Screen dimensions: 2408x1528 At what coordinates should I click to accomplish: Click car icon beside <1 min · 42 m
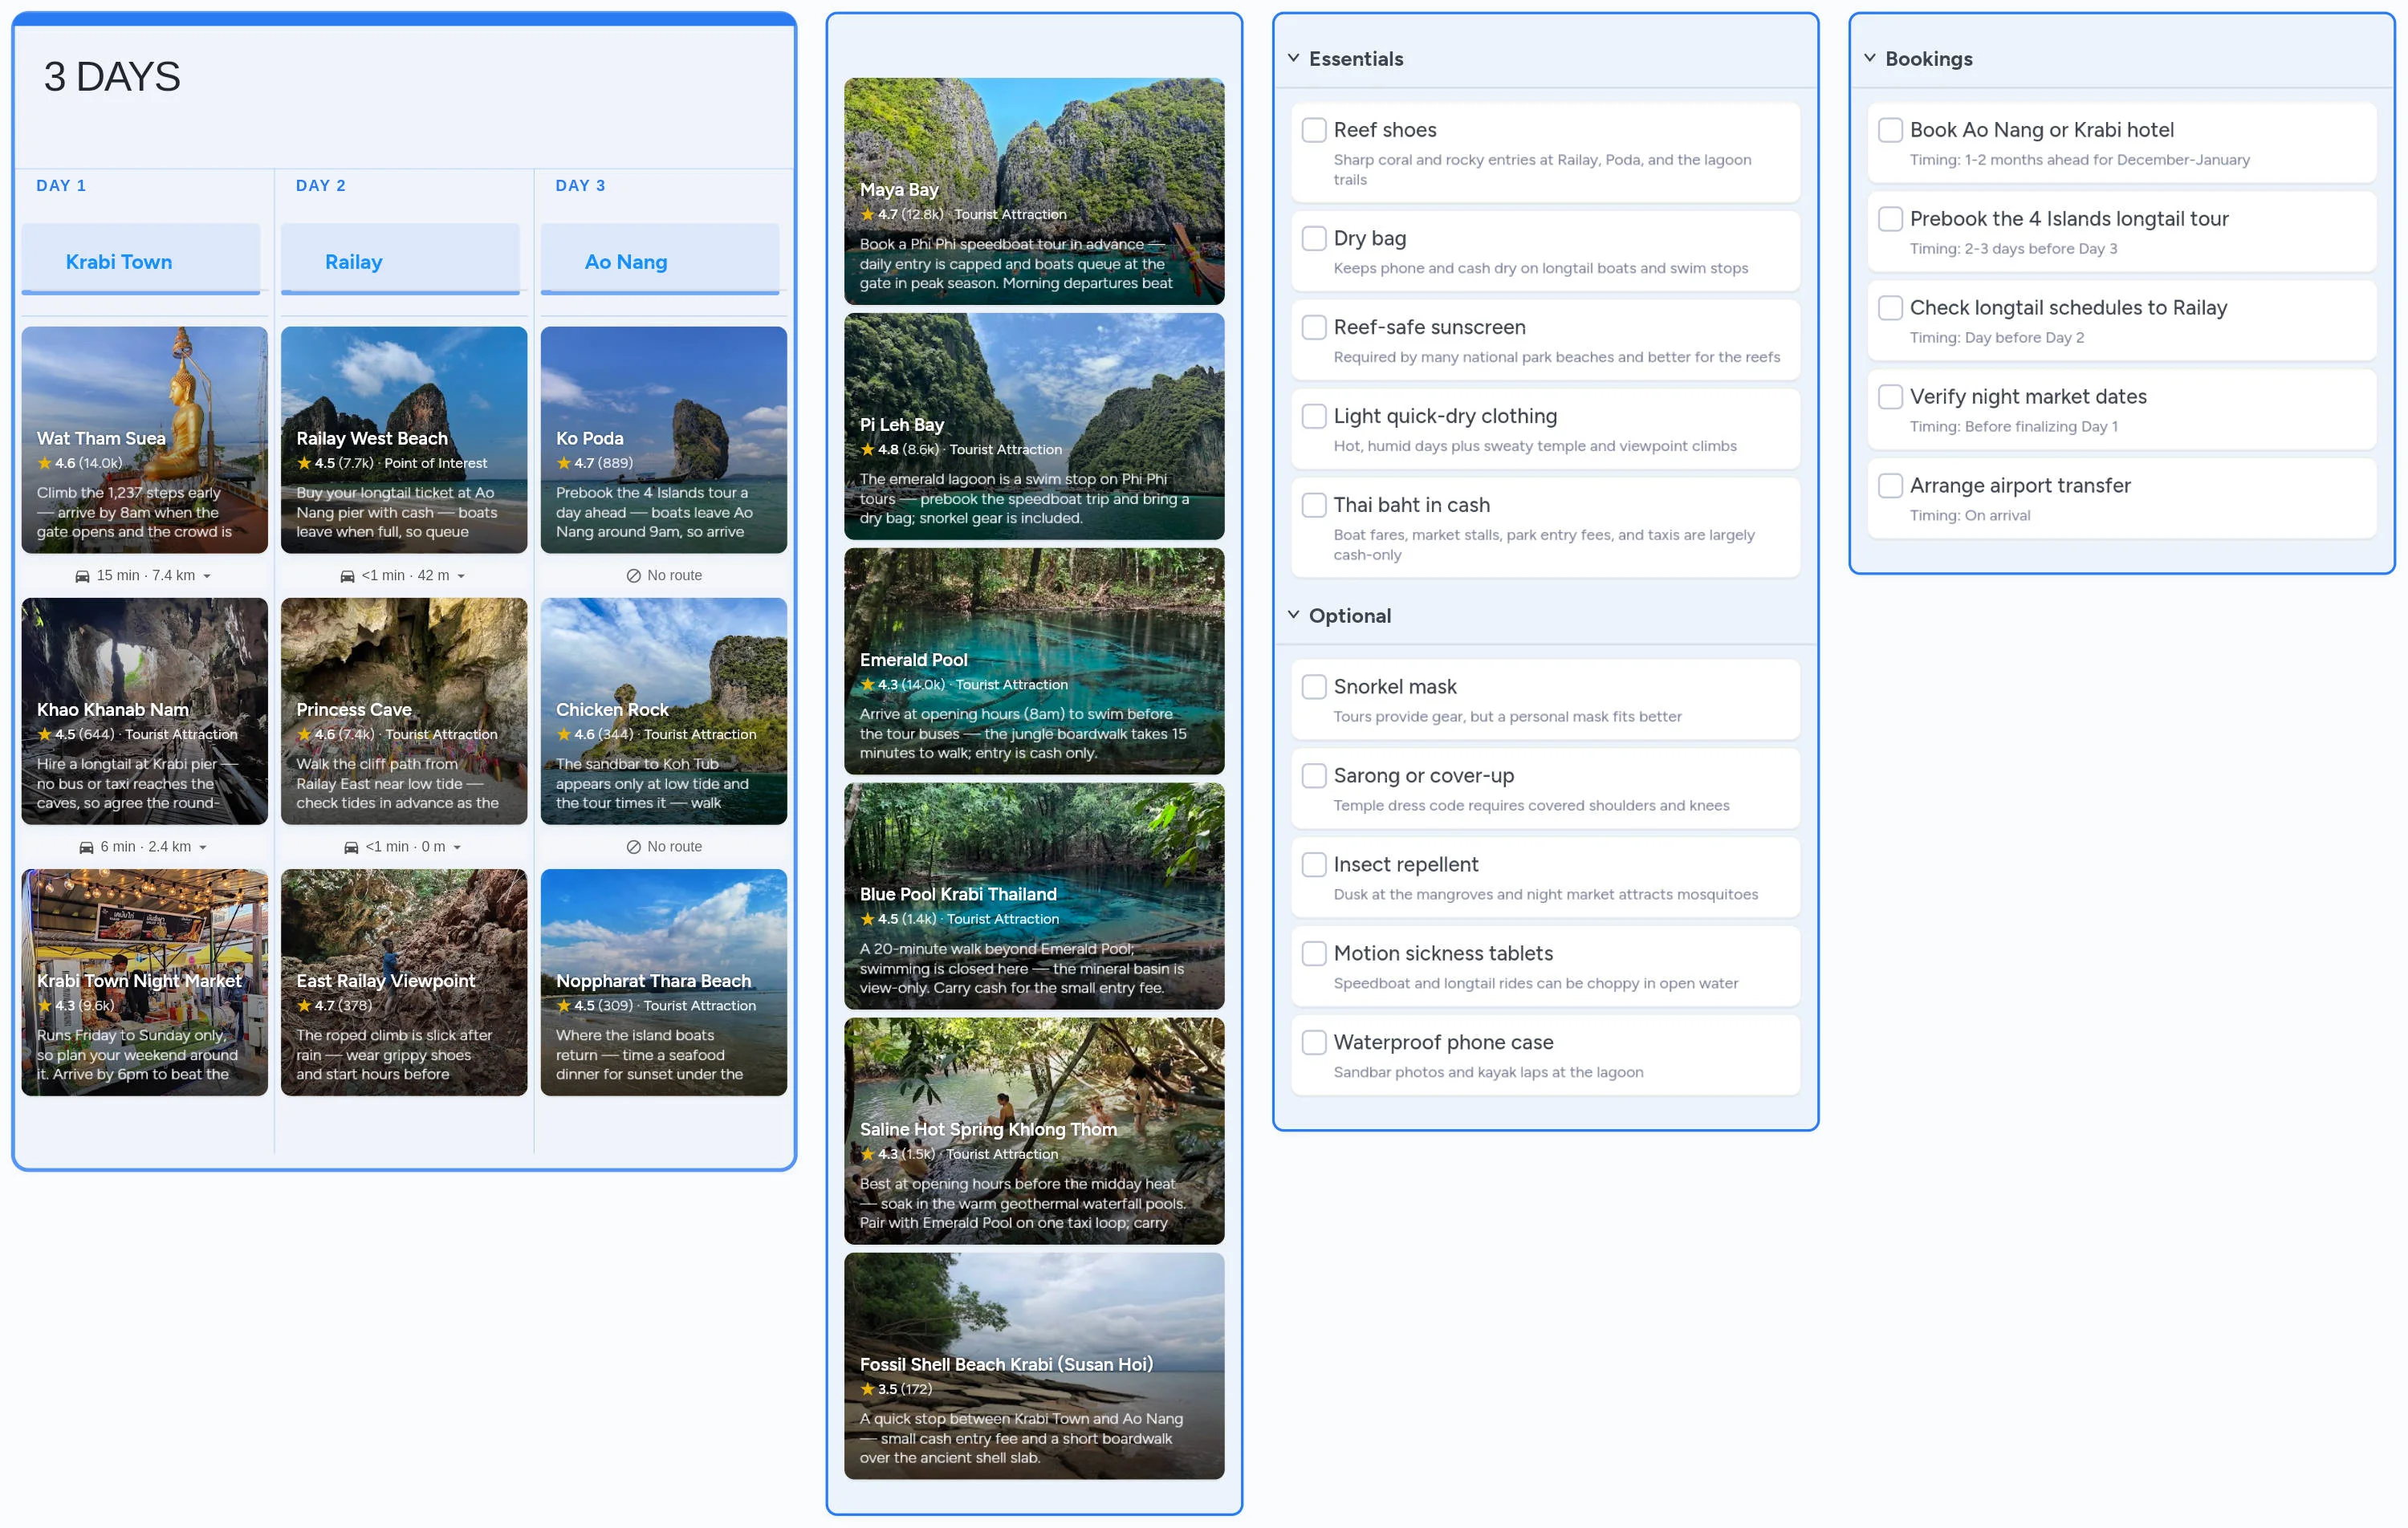point(348,576)
